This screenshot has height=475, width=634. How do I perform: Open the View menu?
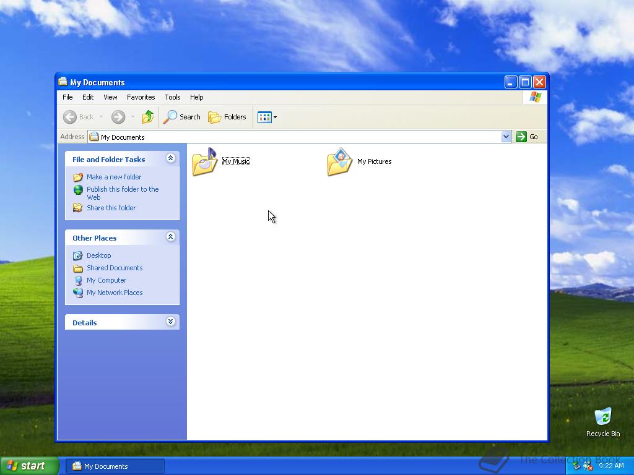tap(110, 97)
